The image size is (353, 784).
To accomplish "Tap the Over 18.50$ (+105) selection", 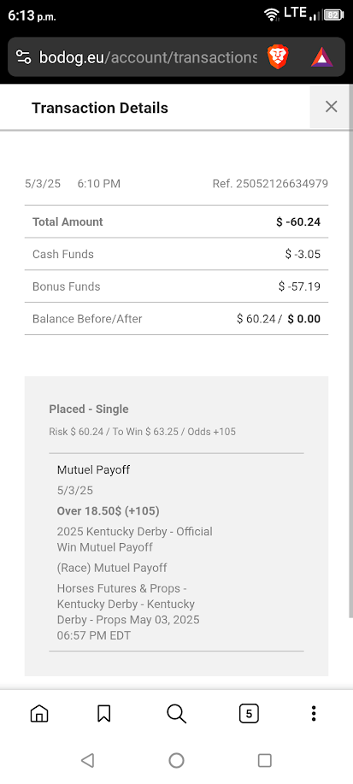I will (x=108, y=511).
